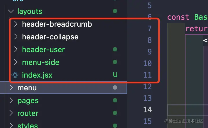Select the styles folder label
Viewport: 208px width, 128px height.
click(x=28, y=125)
